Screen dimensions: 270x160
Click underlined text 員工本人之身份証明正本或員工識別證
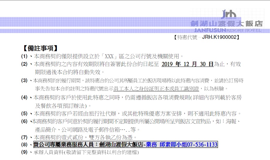pos(156,89)
